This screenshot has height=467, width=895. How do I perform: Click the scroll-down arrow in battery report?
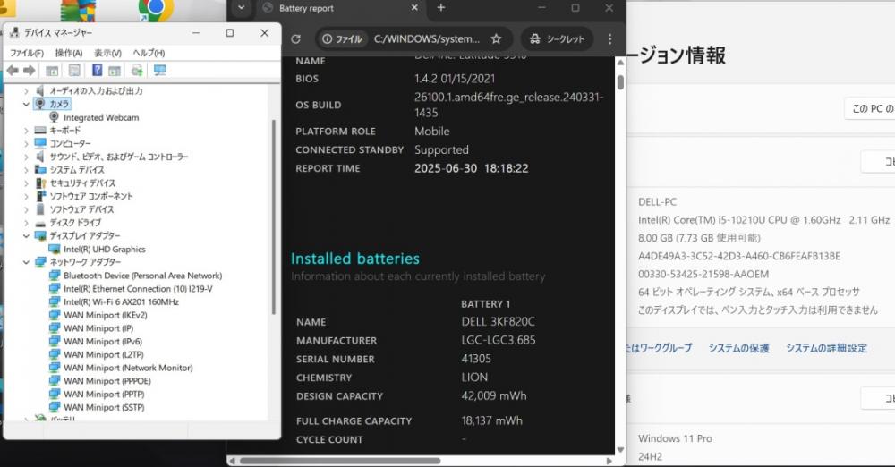620,449
